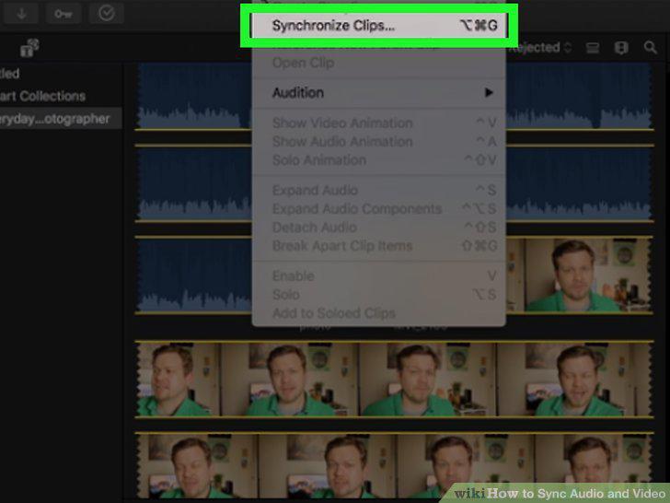
Task: Open the Audition submenu
Action: point(378,93)
